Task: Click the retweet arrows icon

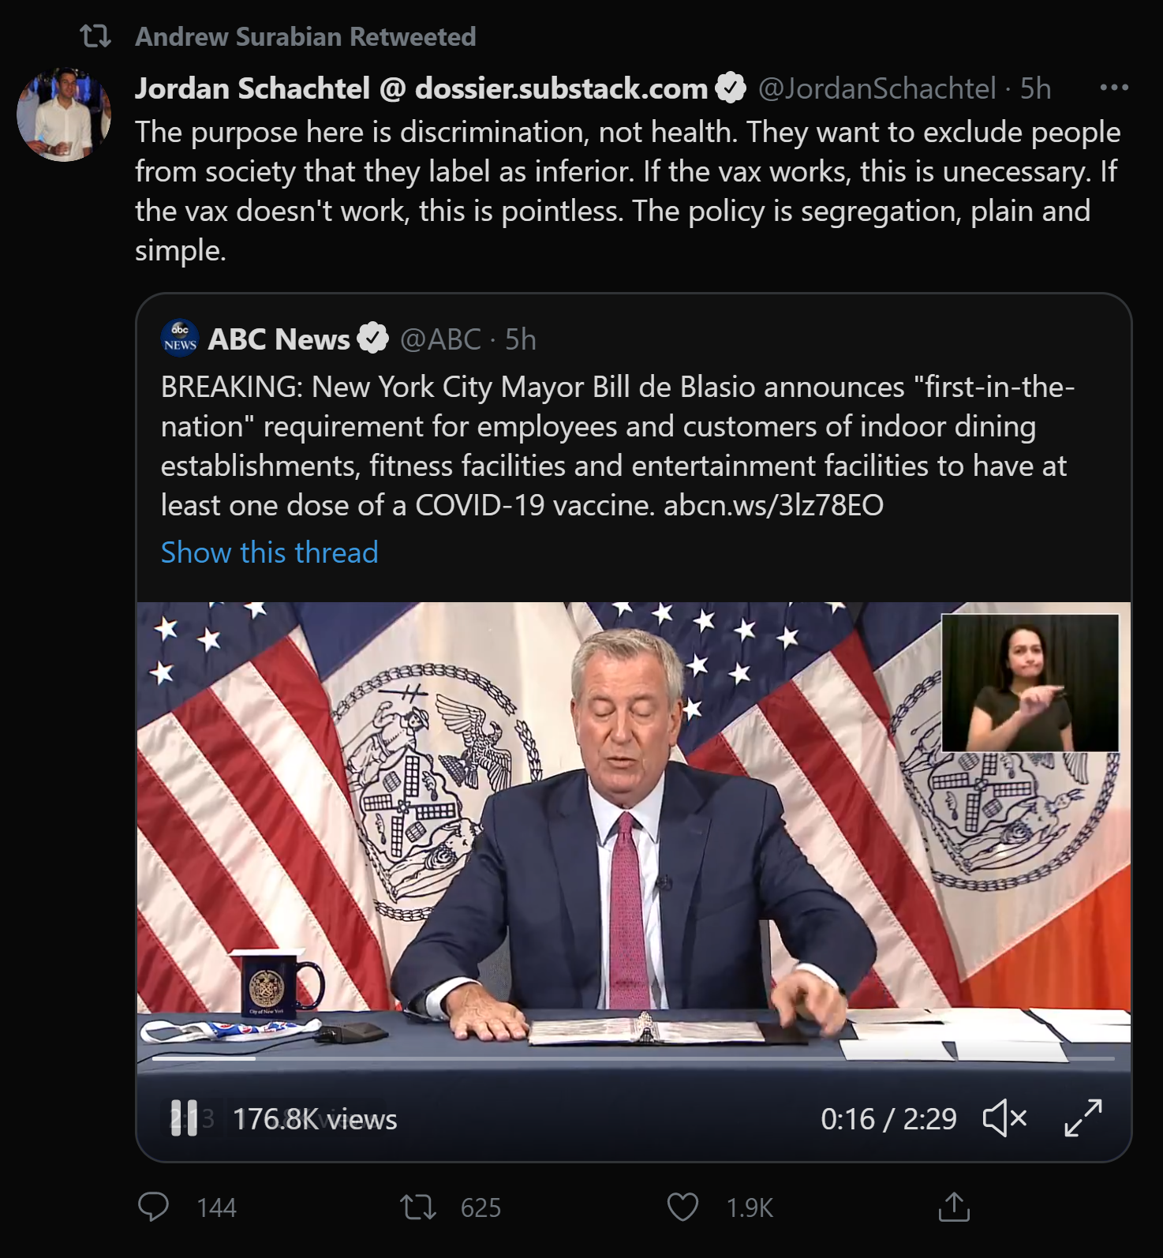Action: [x=417, y=1207]
